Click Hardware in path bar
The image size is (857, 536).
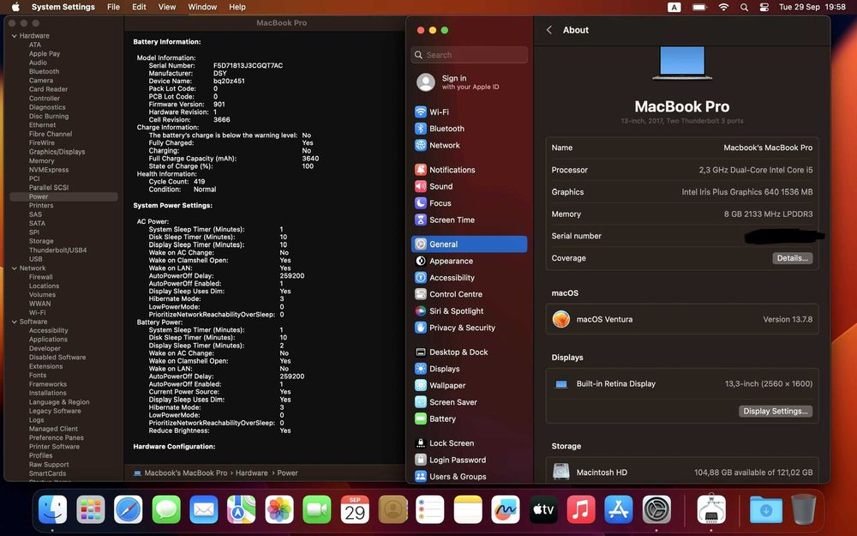(x=251, y=473)
